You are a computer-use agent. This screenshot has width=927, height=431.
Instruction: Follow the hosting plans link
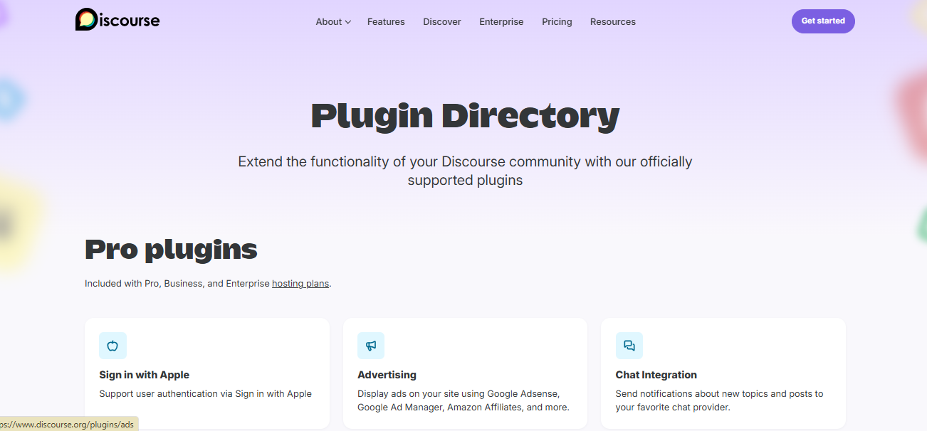pyautogui.click(x=300, y=283)
